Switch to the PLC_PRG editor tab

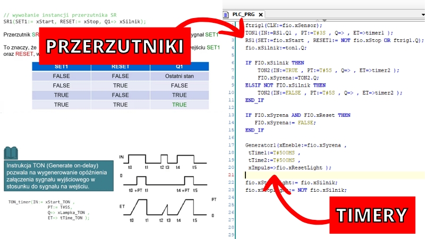[243, 14]
